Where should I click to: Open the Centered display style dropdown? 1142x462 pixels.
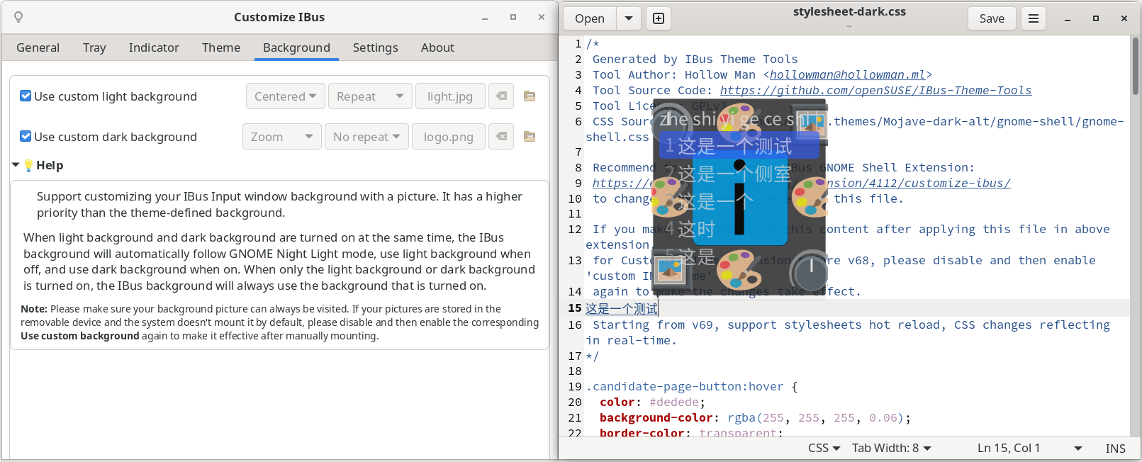click(285, 96)
